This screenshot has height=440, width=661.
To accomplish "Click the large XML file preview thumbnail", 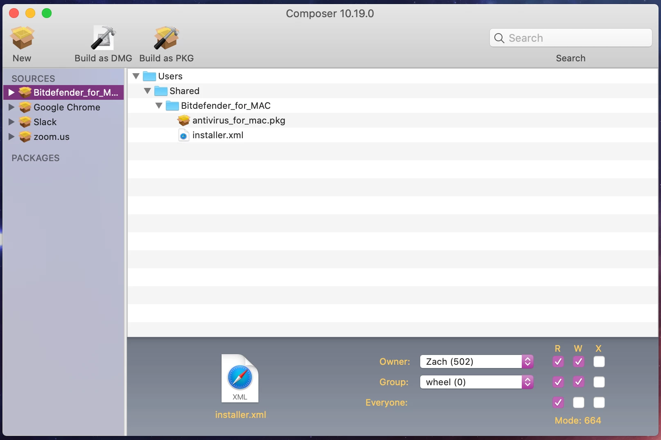I will tap(240, 378).
